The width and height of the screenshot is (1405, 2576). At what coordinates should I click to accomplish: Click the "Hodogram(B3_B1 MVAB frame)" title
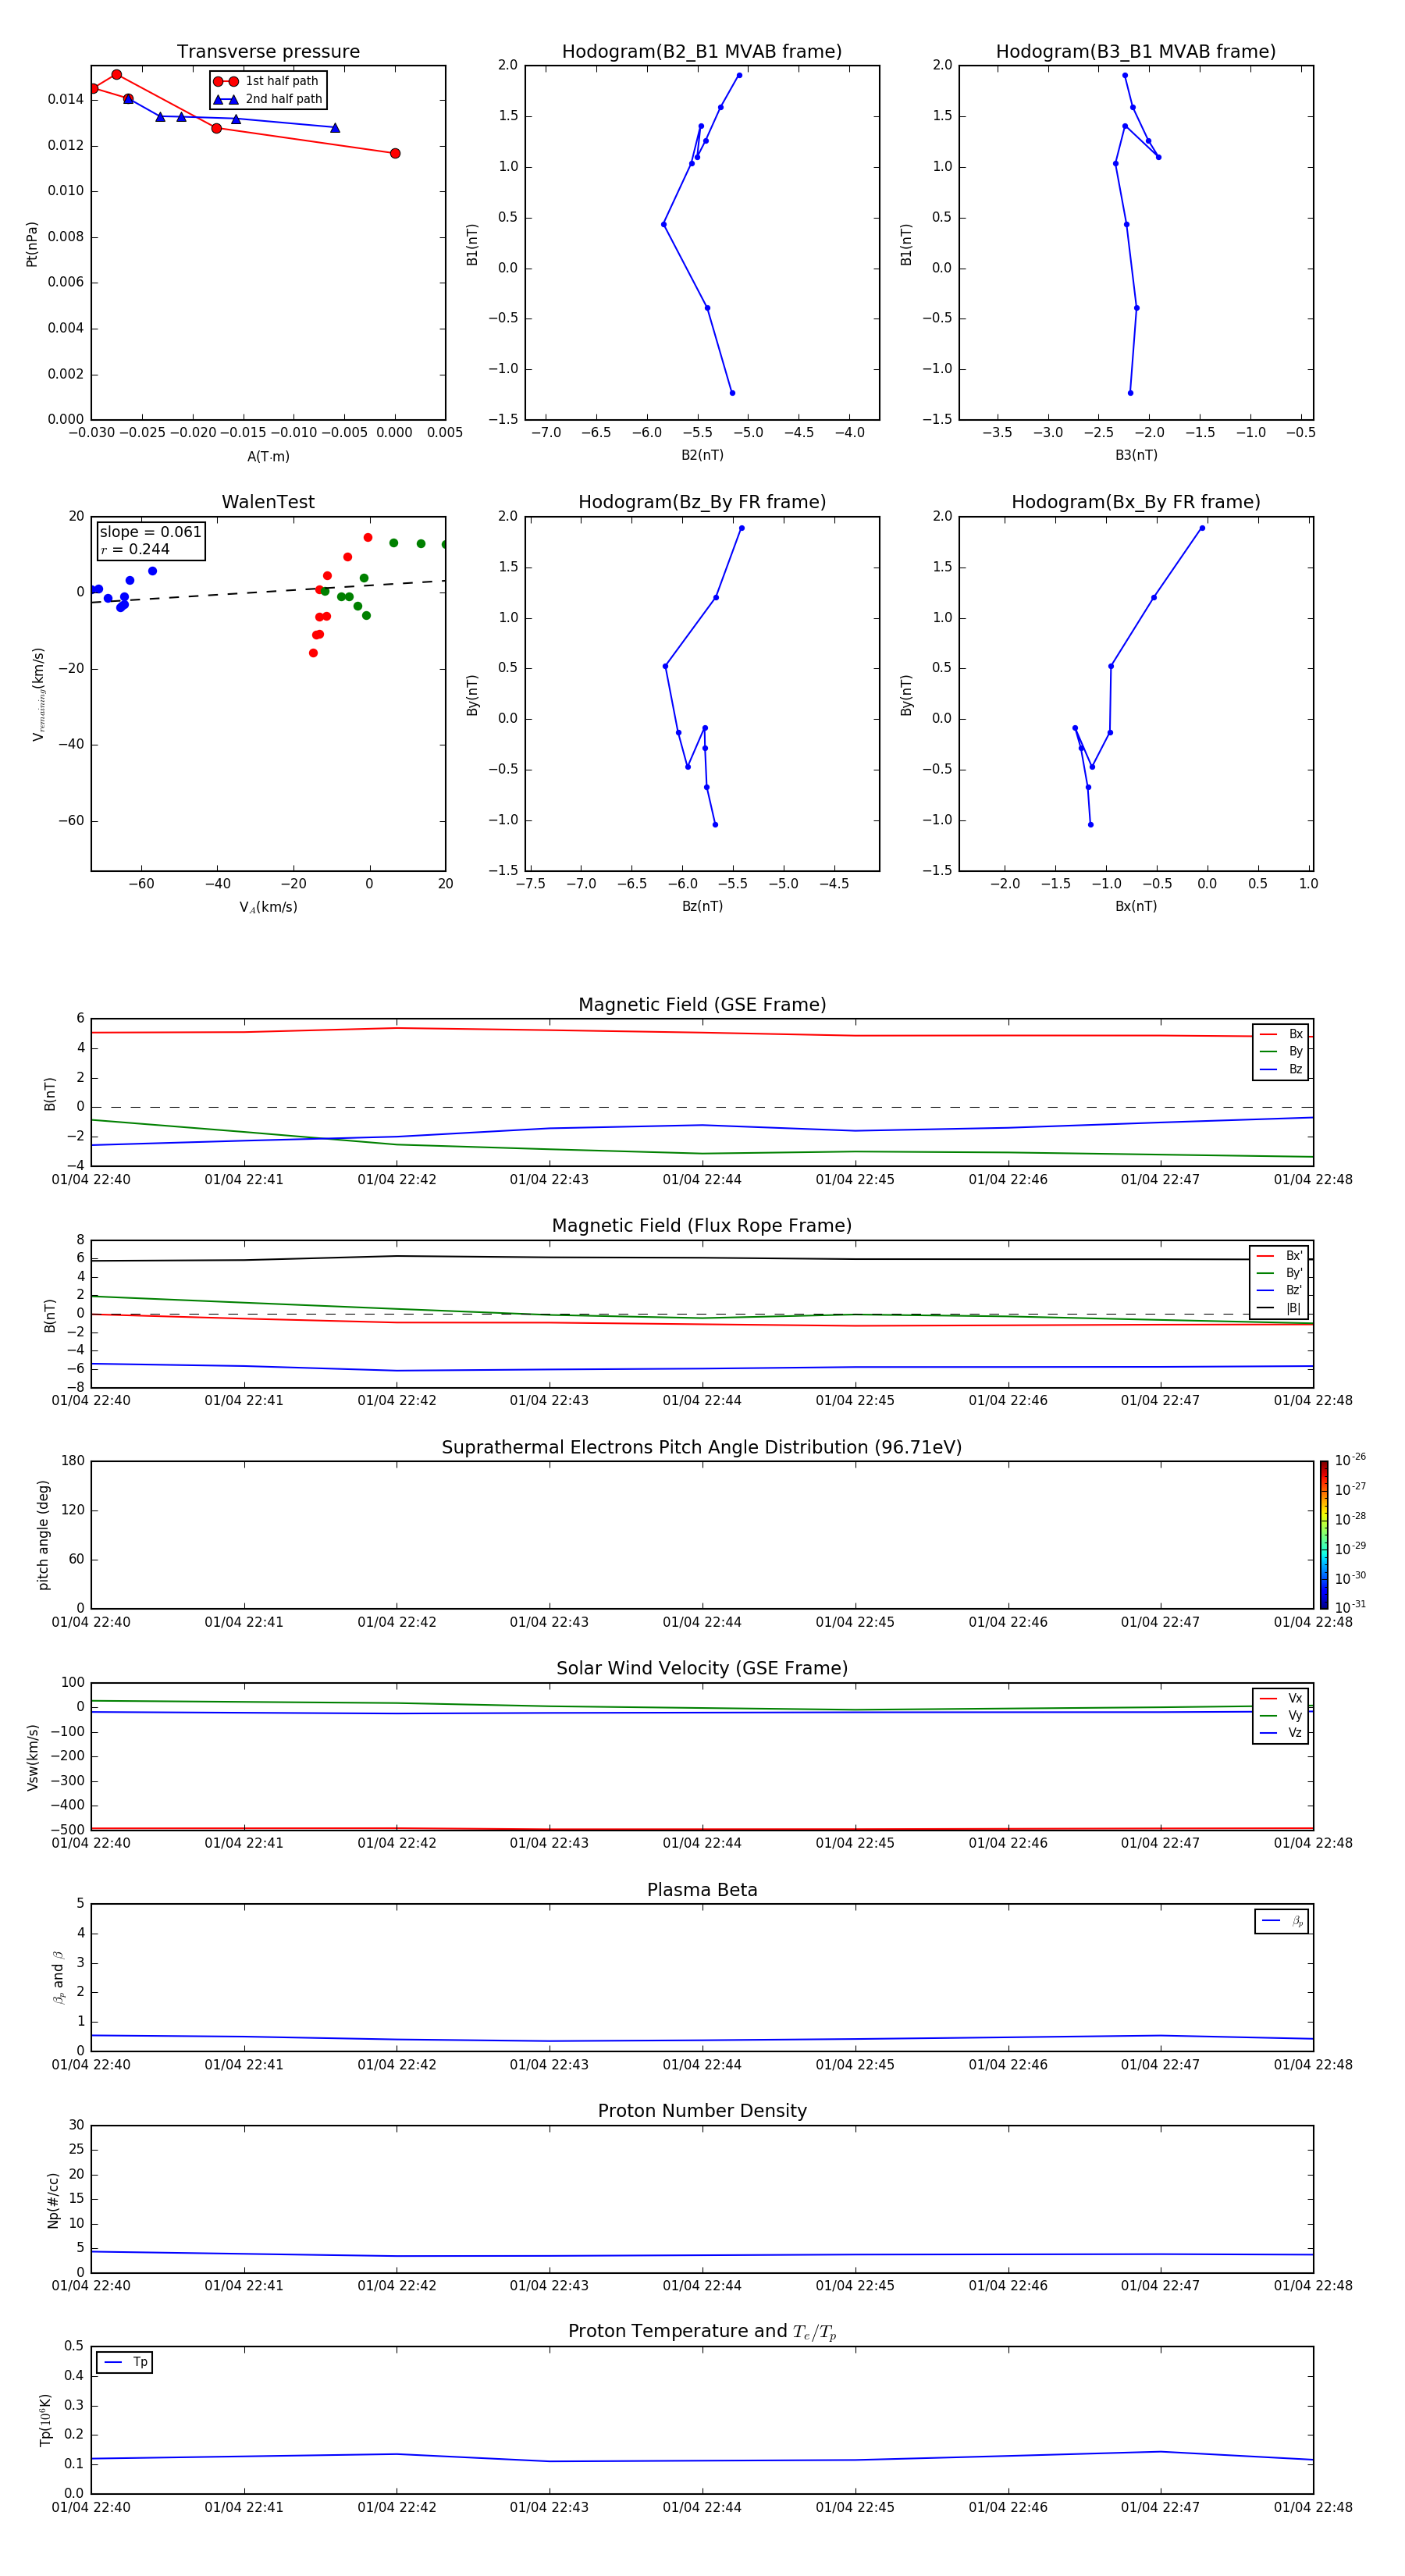tap(1136, 52)
